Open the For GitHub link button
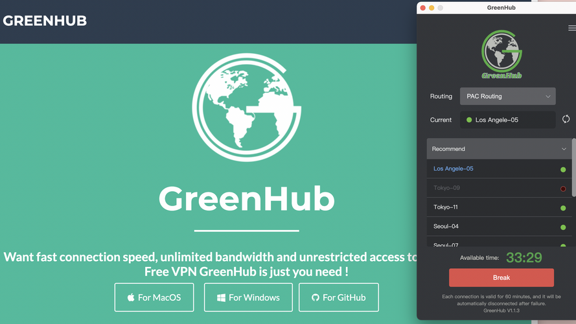 (x=339, y=297)
